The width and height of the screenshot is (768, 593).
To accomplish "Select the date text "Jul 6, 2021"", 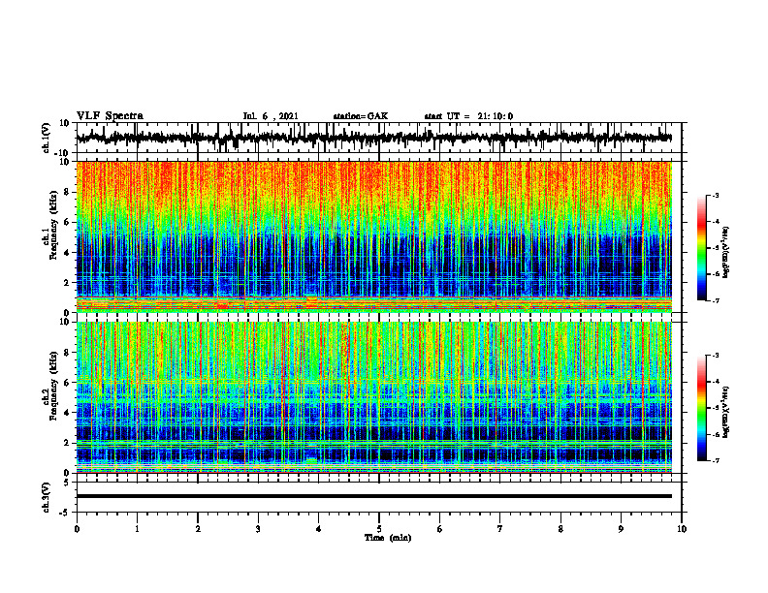I will [271, 116].
